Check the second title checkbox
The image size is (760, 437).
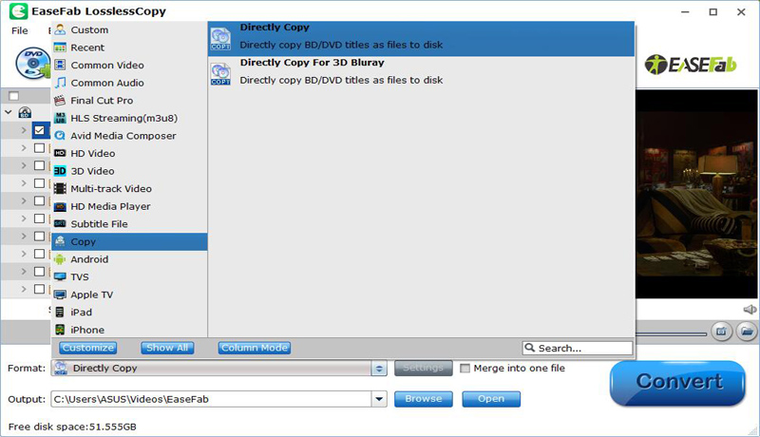[x=39, y=148]
